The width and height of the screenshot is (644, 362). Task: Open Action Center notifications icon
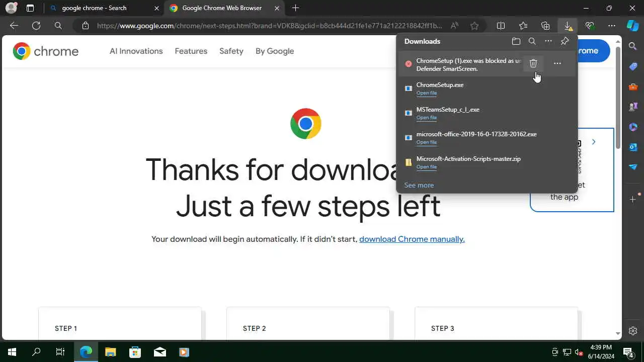(629, 352)
